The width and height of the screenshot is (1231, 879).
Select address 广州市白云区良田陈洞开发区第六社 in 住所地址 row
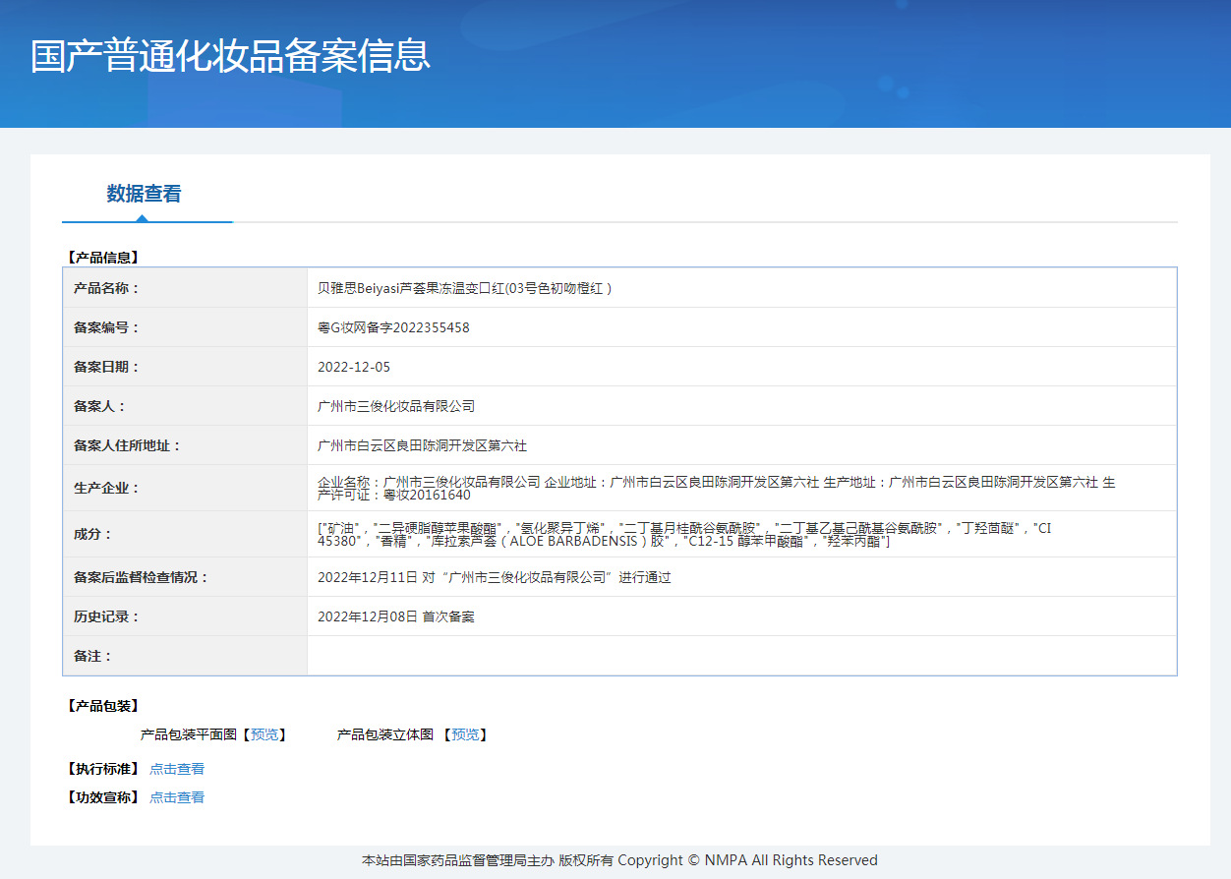click(422, 445)
